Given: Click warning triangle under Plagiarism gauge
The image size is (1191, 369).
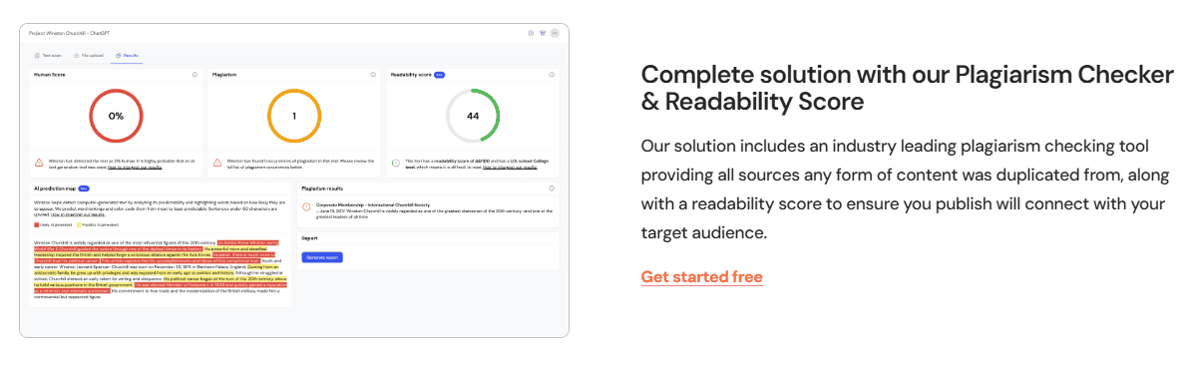Looking at the screenshot, I should coord(217,163).
